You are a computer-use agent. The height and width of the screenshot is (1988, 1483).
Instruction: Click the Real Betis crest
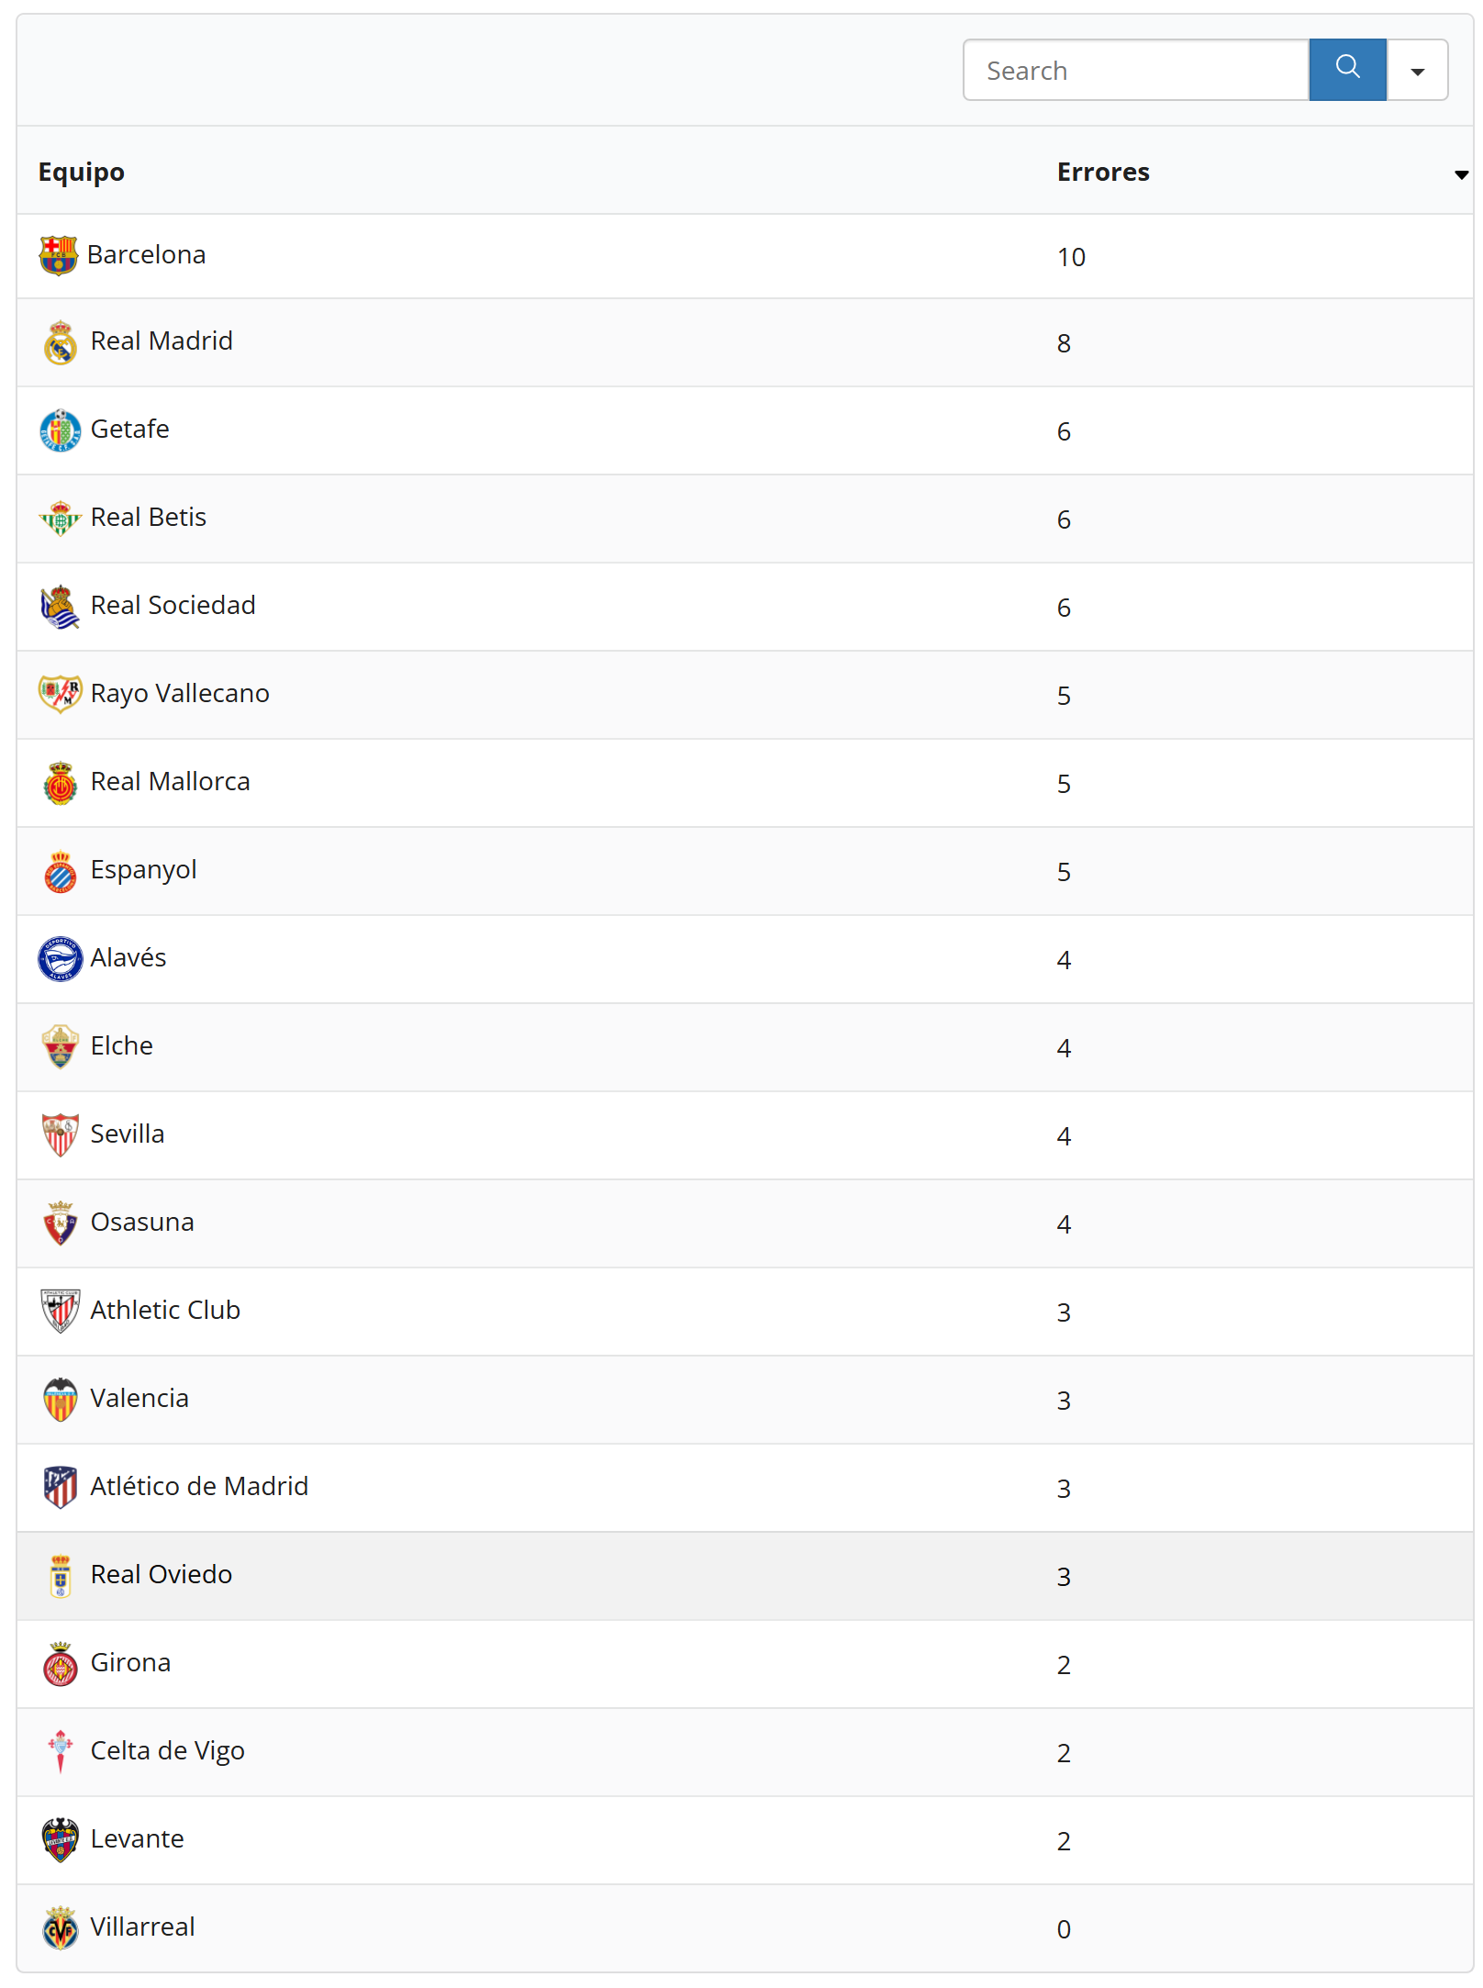click(x=61, y=518)
